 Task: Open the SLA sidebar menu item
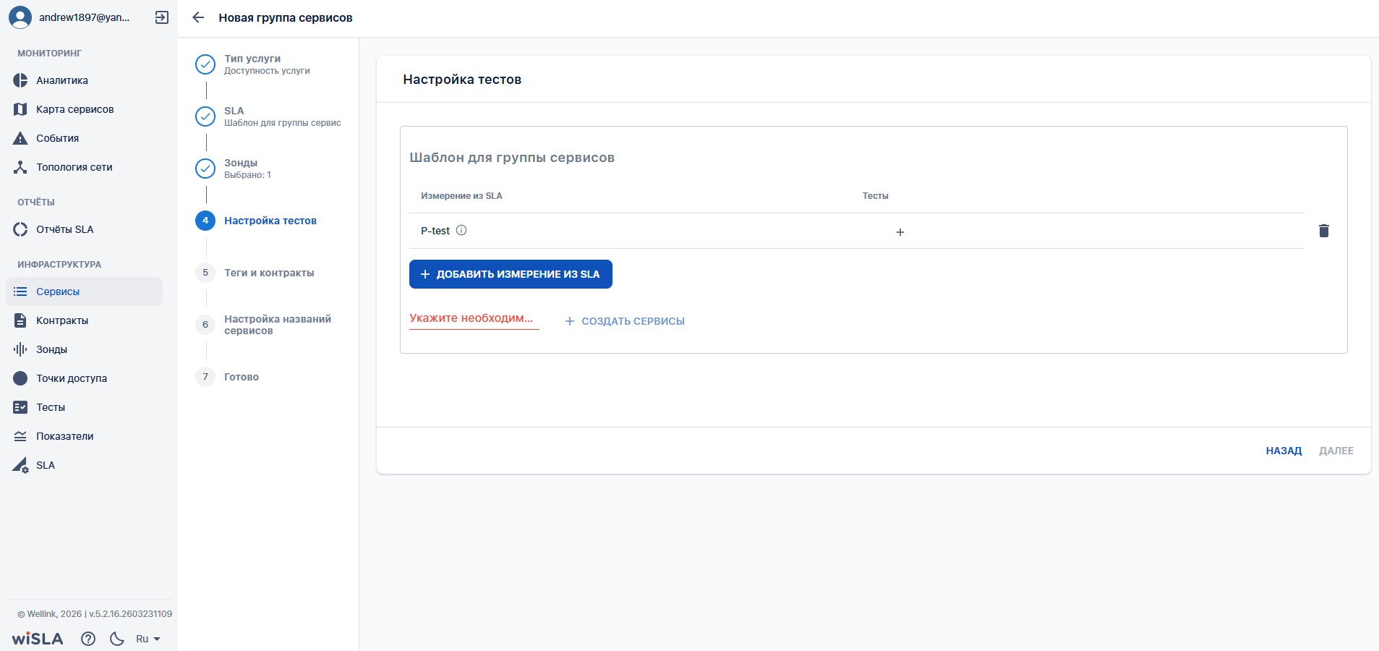click(84, 465)
